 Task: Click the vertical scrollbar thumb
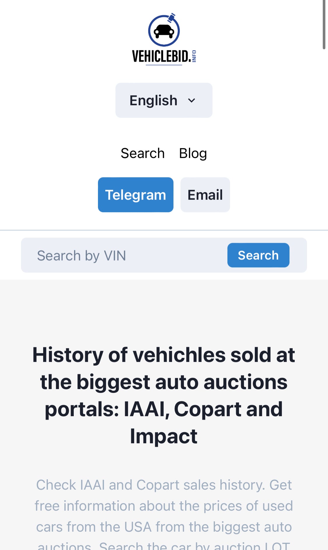click(324, 25)
